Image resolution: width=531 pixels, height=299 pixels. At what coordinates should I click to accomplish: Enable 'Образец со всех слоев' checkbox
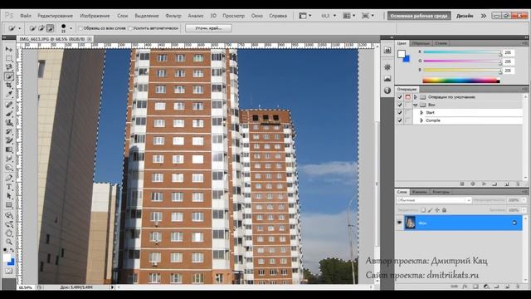click(x=80, y=28)
